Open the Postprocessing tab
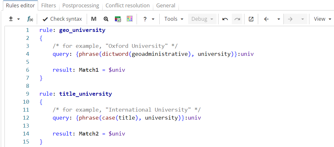The height and width of the screenshot is (147, 334). tap(81, 5)
